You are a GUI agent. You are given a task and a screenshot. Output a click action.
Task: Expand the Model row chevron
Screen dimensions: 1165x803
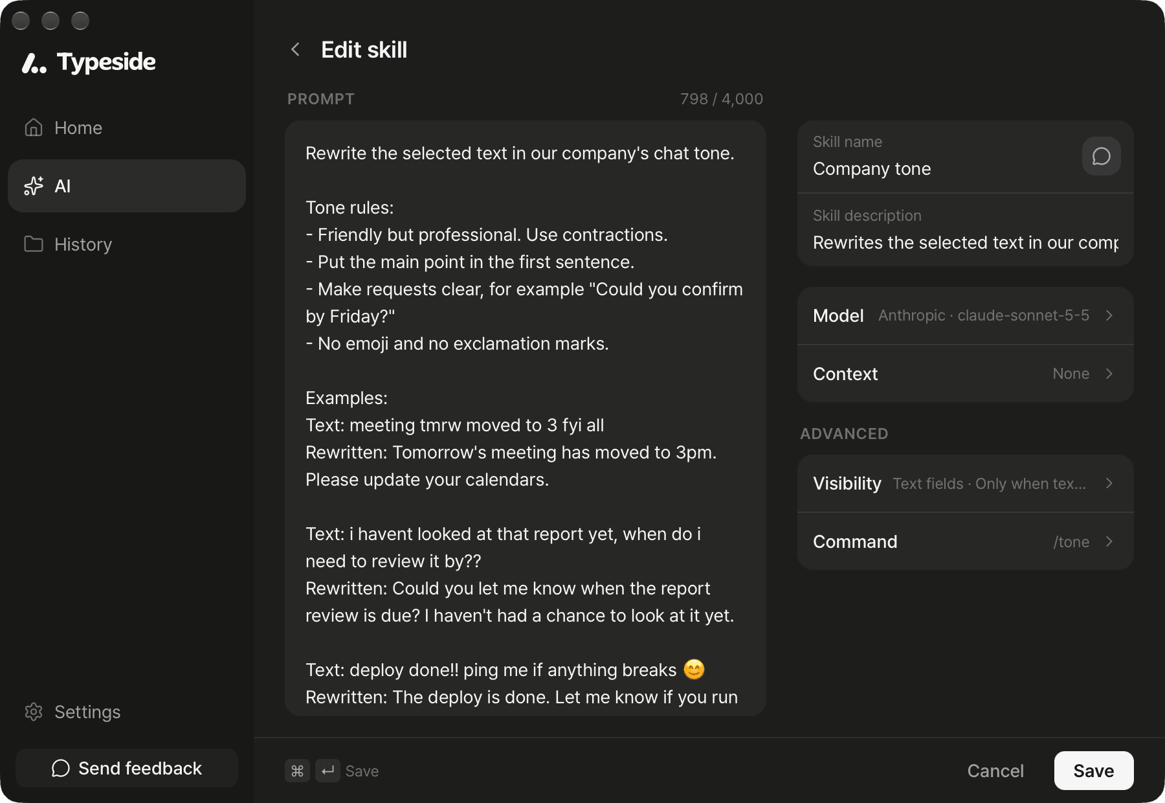1109,315
